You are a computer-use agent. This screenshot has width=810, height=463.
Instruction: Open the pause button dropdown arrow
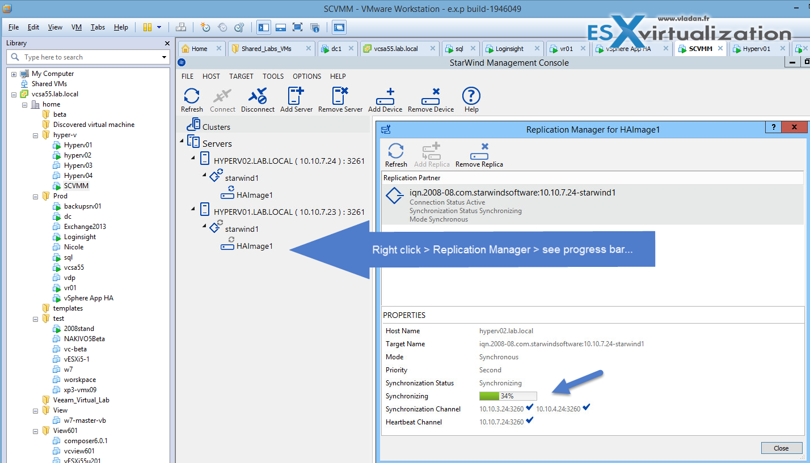coord(159,27)
